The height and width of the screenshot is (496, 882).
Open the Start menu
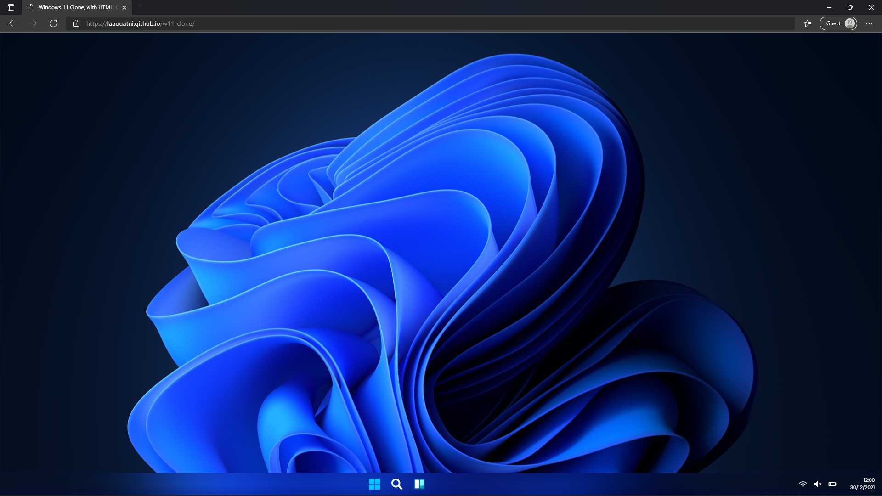coord(374,484)
